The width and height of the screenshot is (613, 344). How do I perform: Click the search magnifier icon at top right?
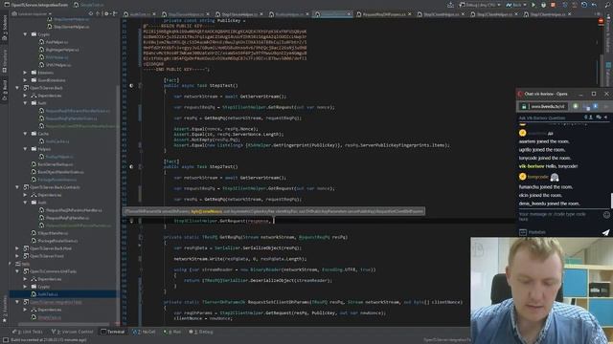point(606,5)
